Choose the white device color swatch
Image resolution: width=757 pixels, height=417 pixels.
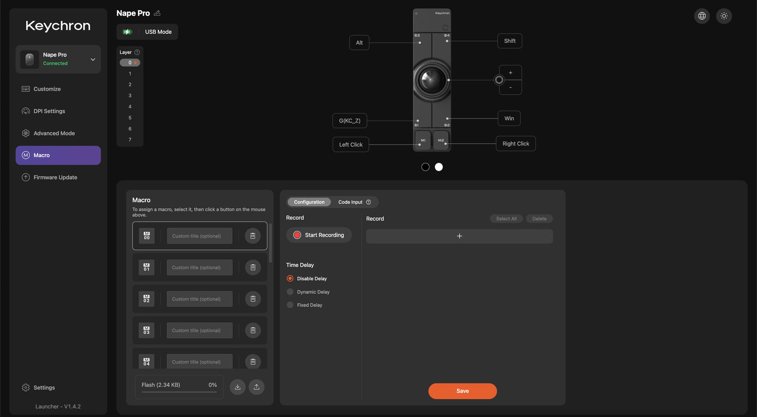pyautogui.click(x=439, y=167)
